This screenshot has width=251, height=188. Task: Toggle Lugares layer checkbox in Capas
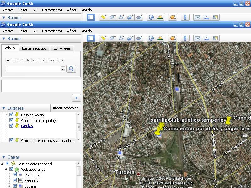[15, 186]
